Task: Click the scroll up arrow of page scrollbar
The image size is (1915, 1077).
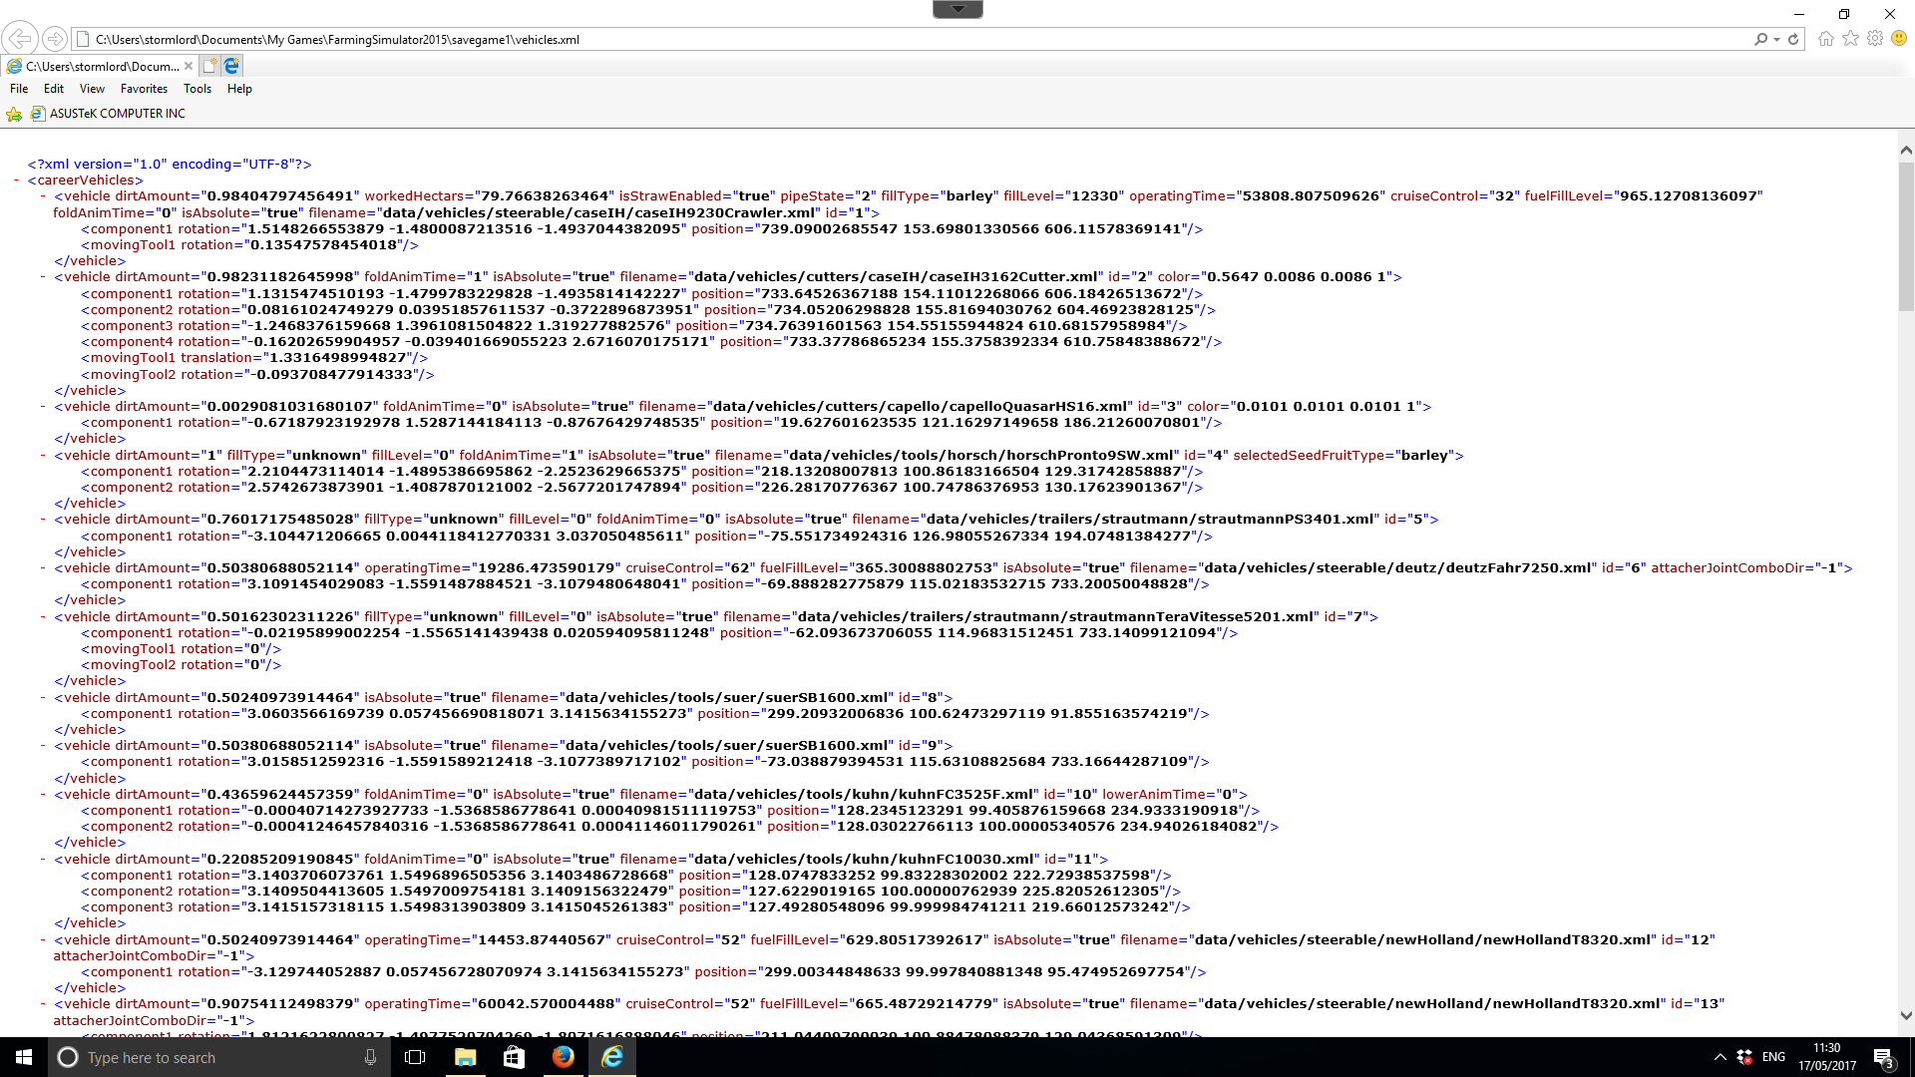Action: [x=1906, y=151]
